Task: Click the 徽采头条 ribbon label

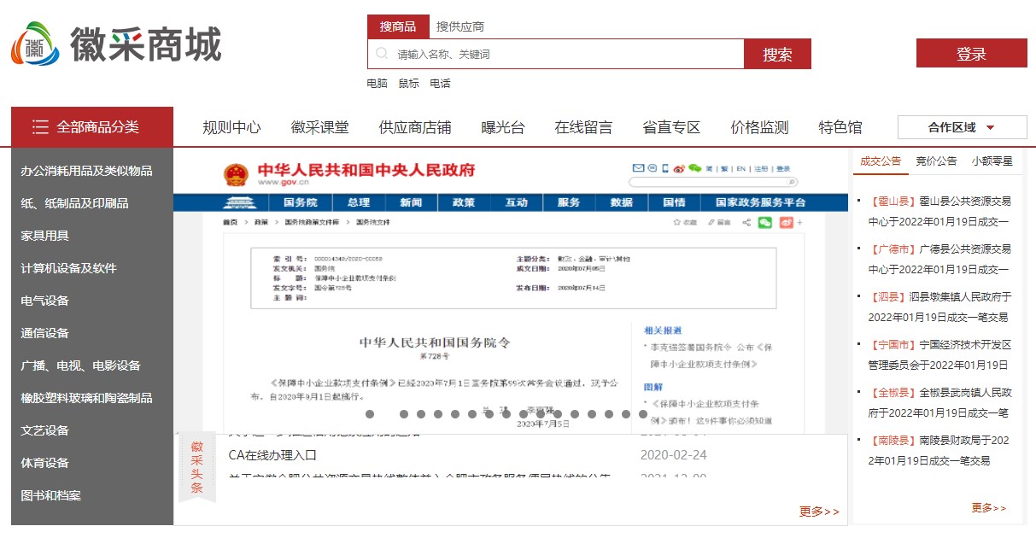Action: tap(197, 467)
